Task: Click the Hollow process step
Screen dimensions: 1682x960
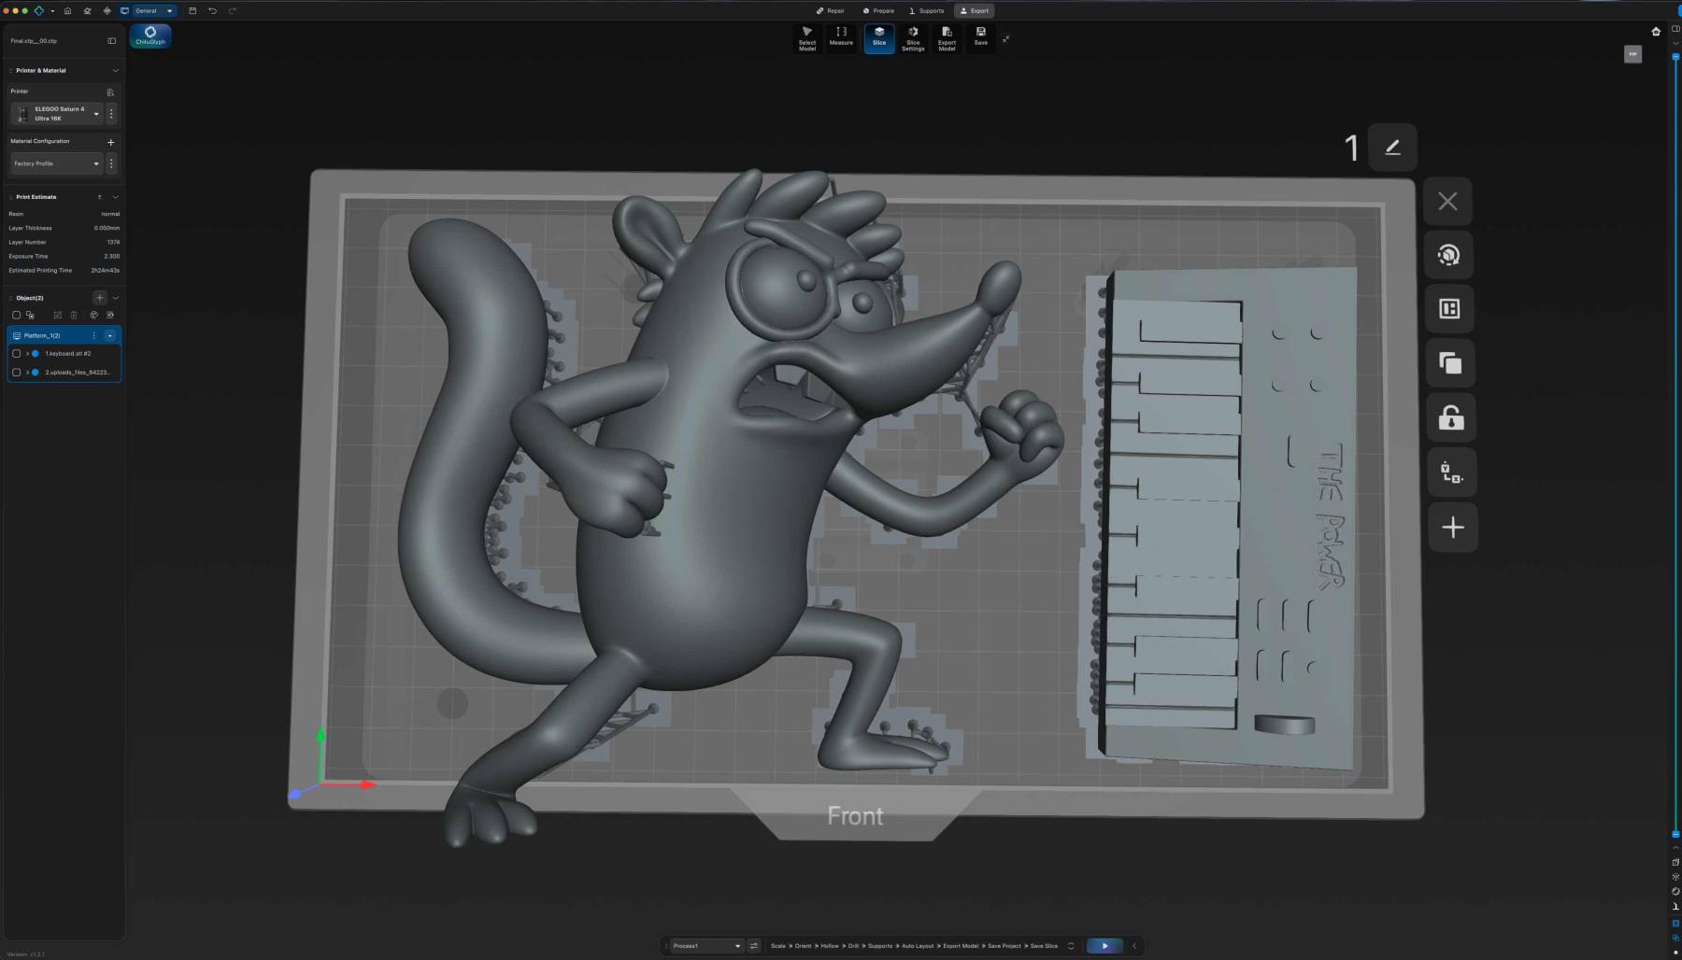Action: point(830,946)
